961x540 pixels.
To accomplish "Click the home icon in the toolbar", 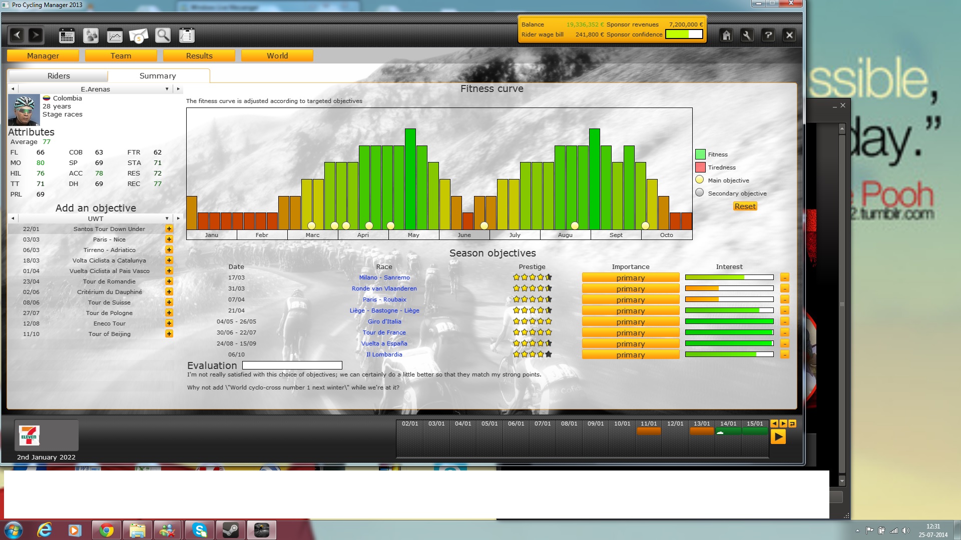I will click(x=726, y=35).
